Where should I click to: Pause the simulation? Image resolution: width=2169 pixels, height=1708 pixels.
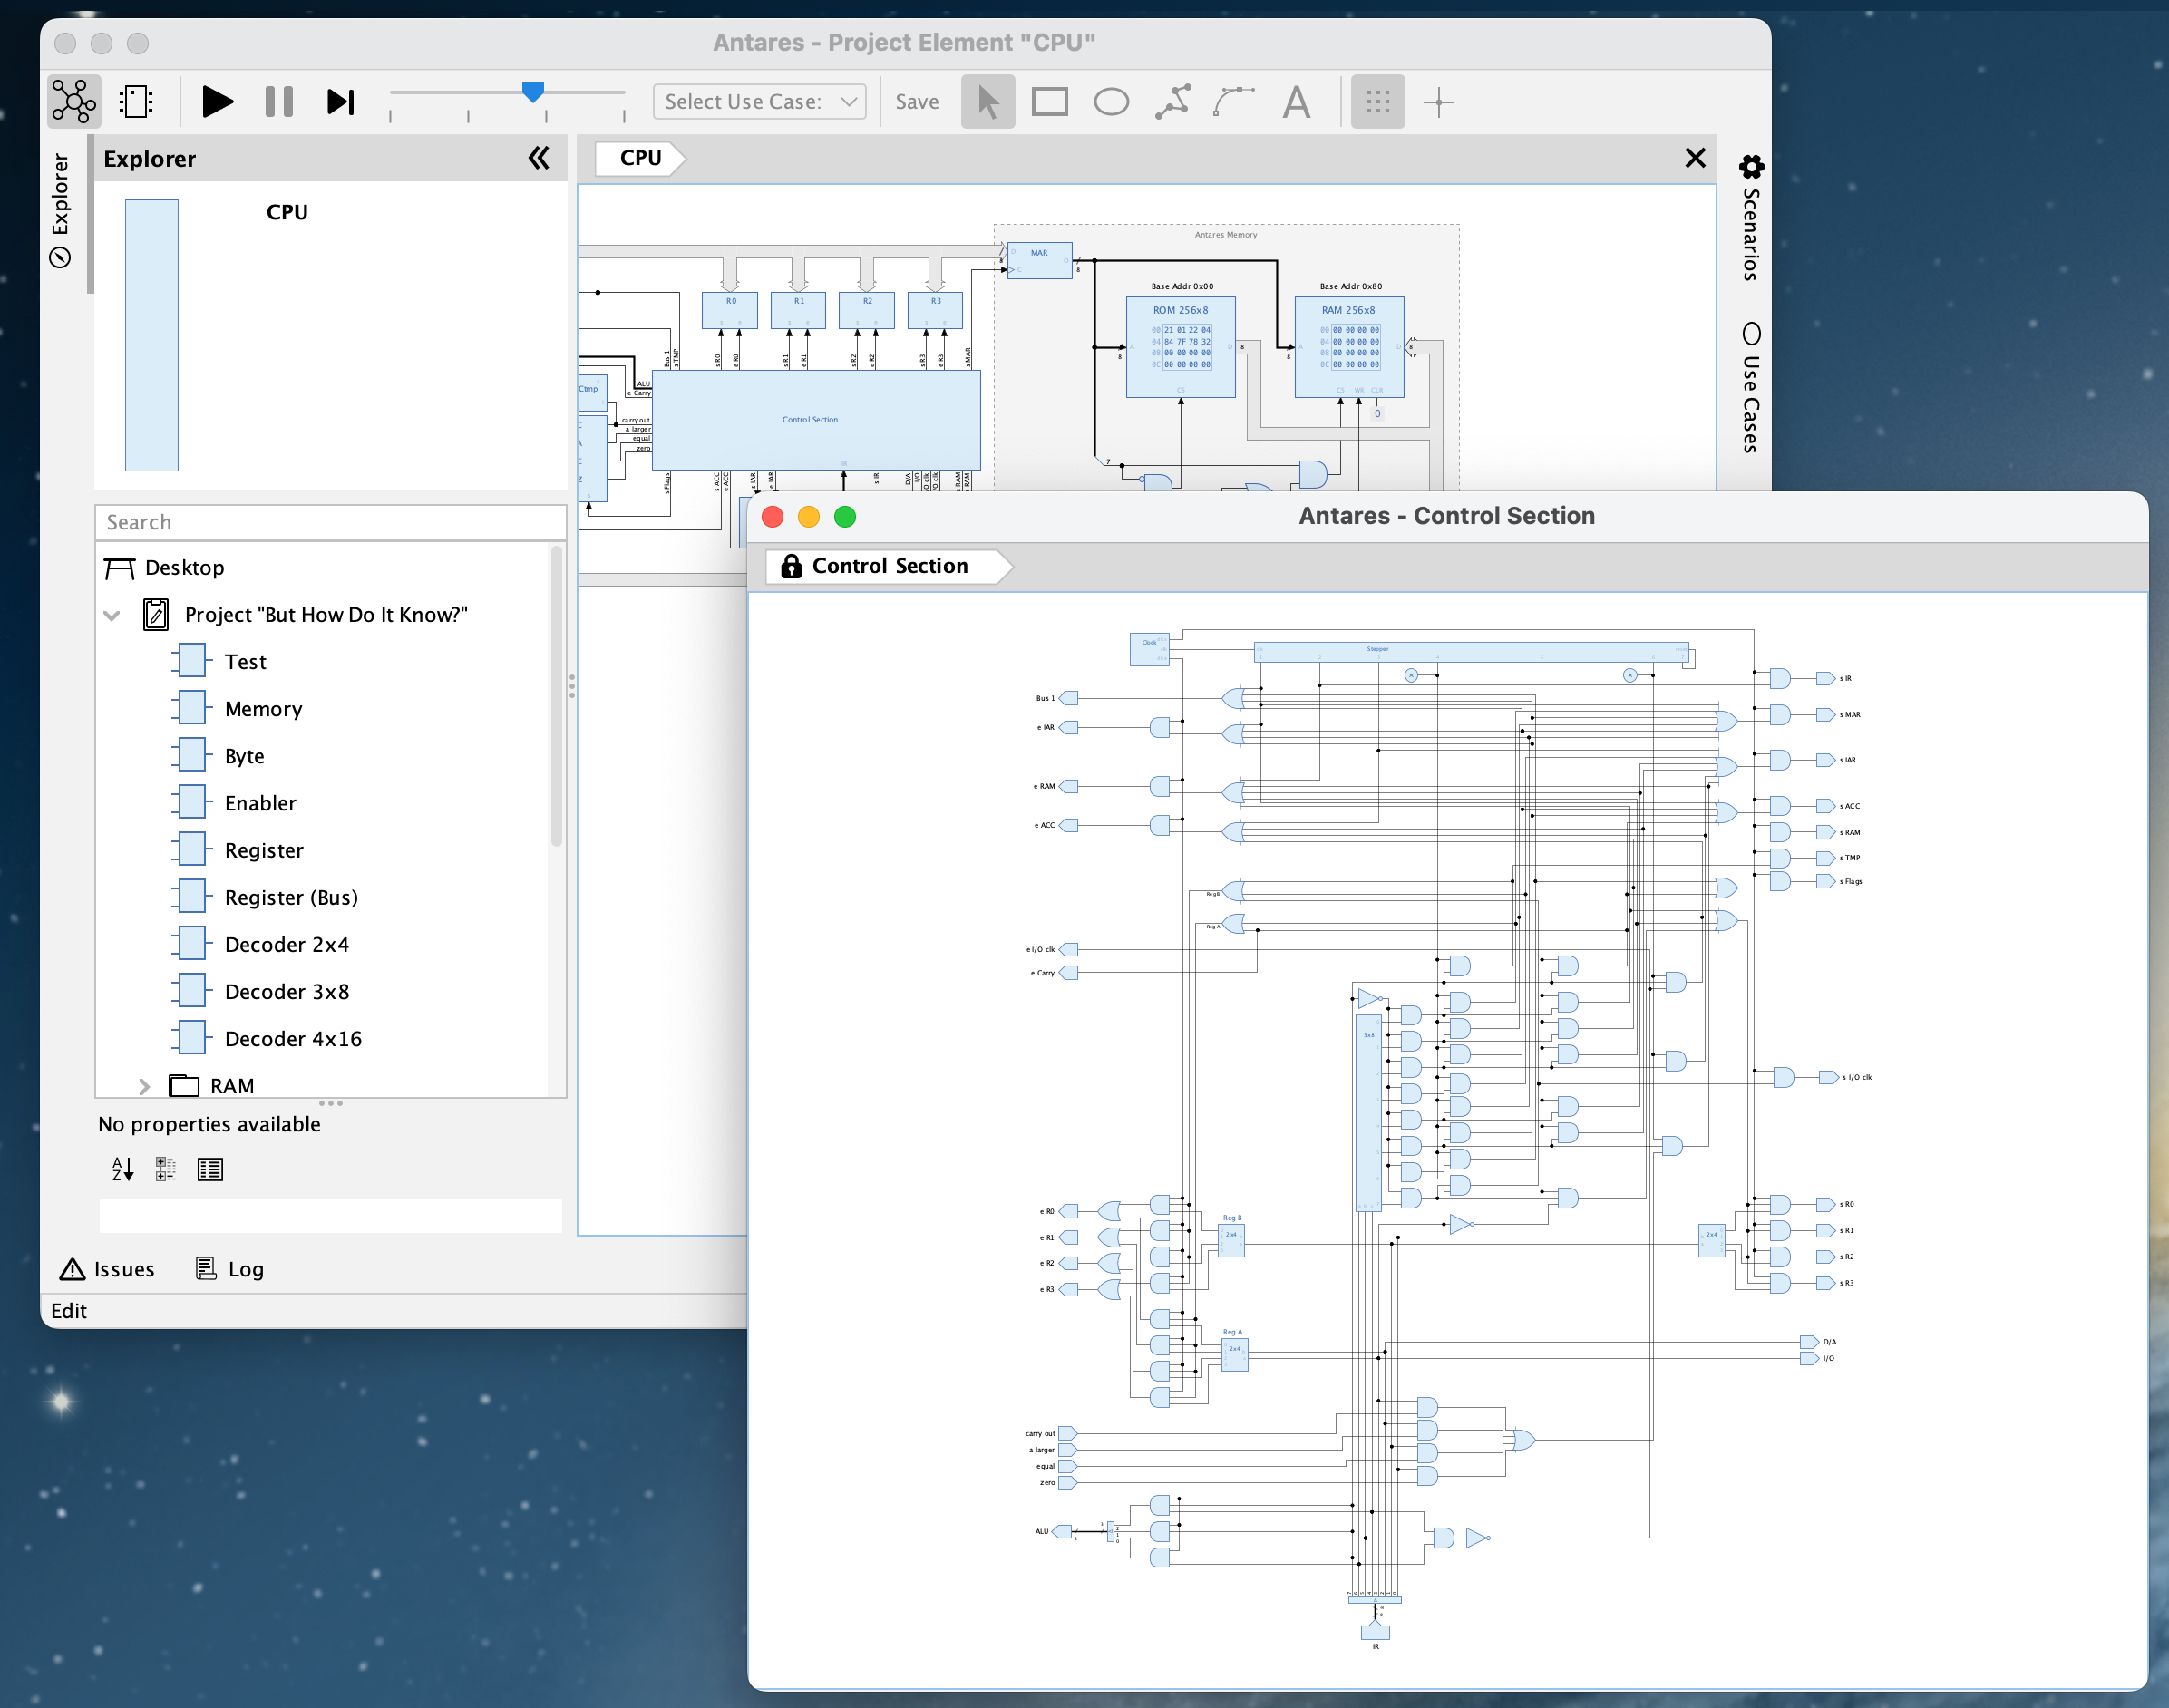tap(279, 101)
